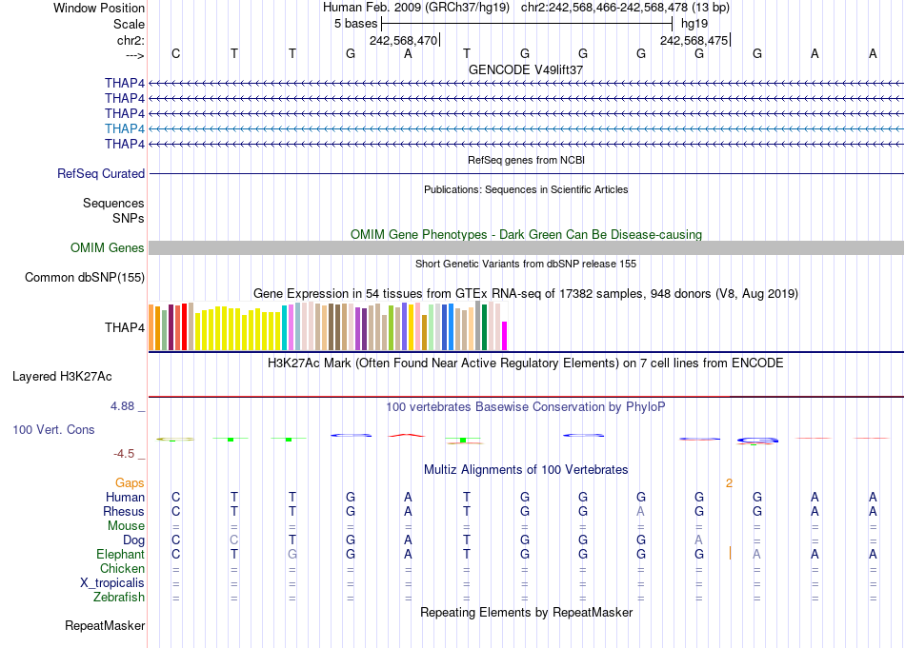Open the Short Genetic Variants from dbSNP title
This screenshot has width=905, height=648.
click(526, 264)
